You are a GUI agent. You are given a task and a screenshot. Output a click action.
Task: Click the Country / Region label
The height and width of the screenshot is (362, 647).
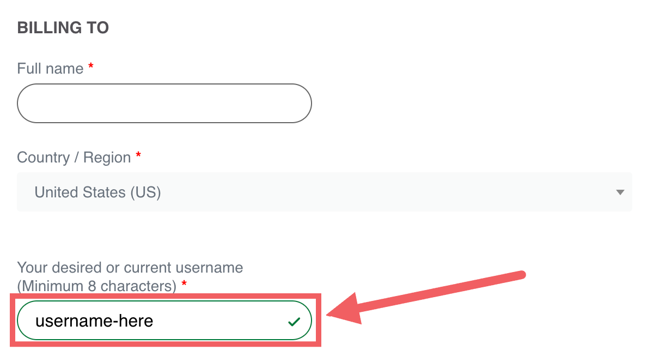coord(74,158)
